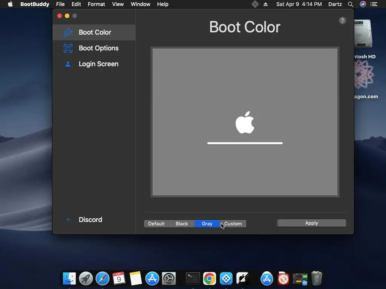The width and height of the screenshot is (386, 289).
Task: Click the diamond menu bar status icon
Action: (255, 4)
